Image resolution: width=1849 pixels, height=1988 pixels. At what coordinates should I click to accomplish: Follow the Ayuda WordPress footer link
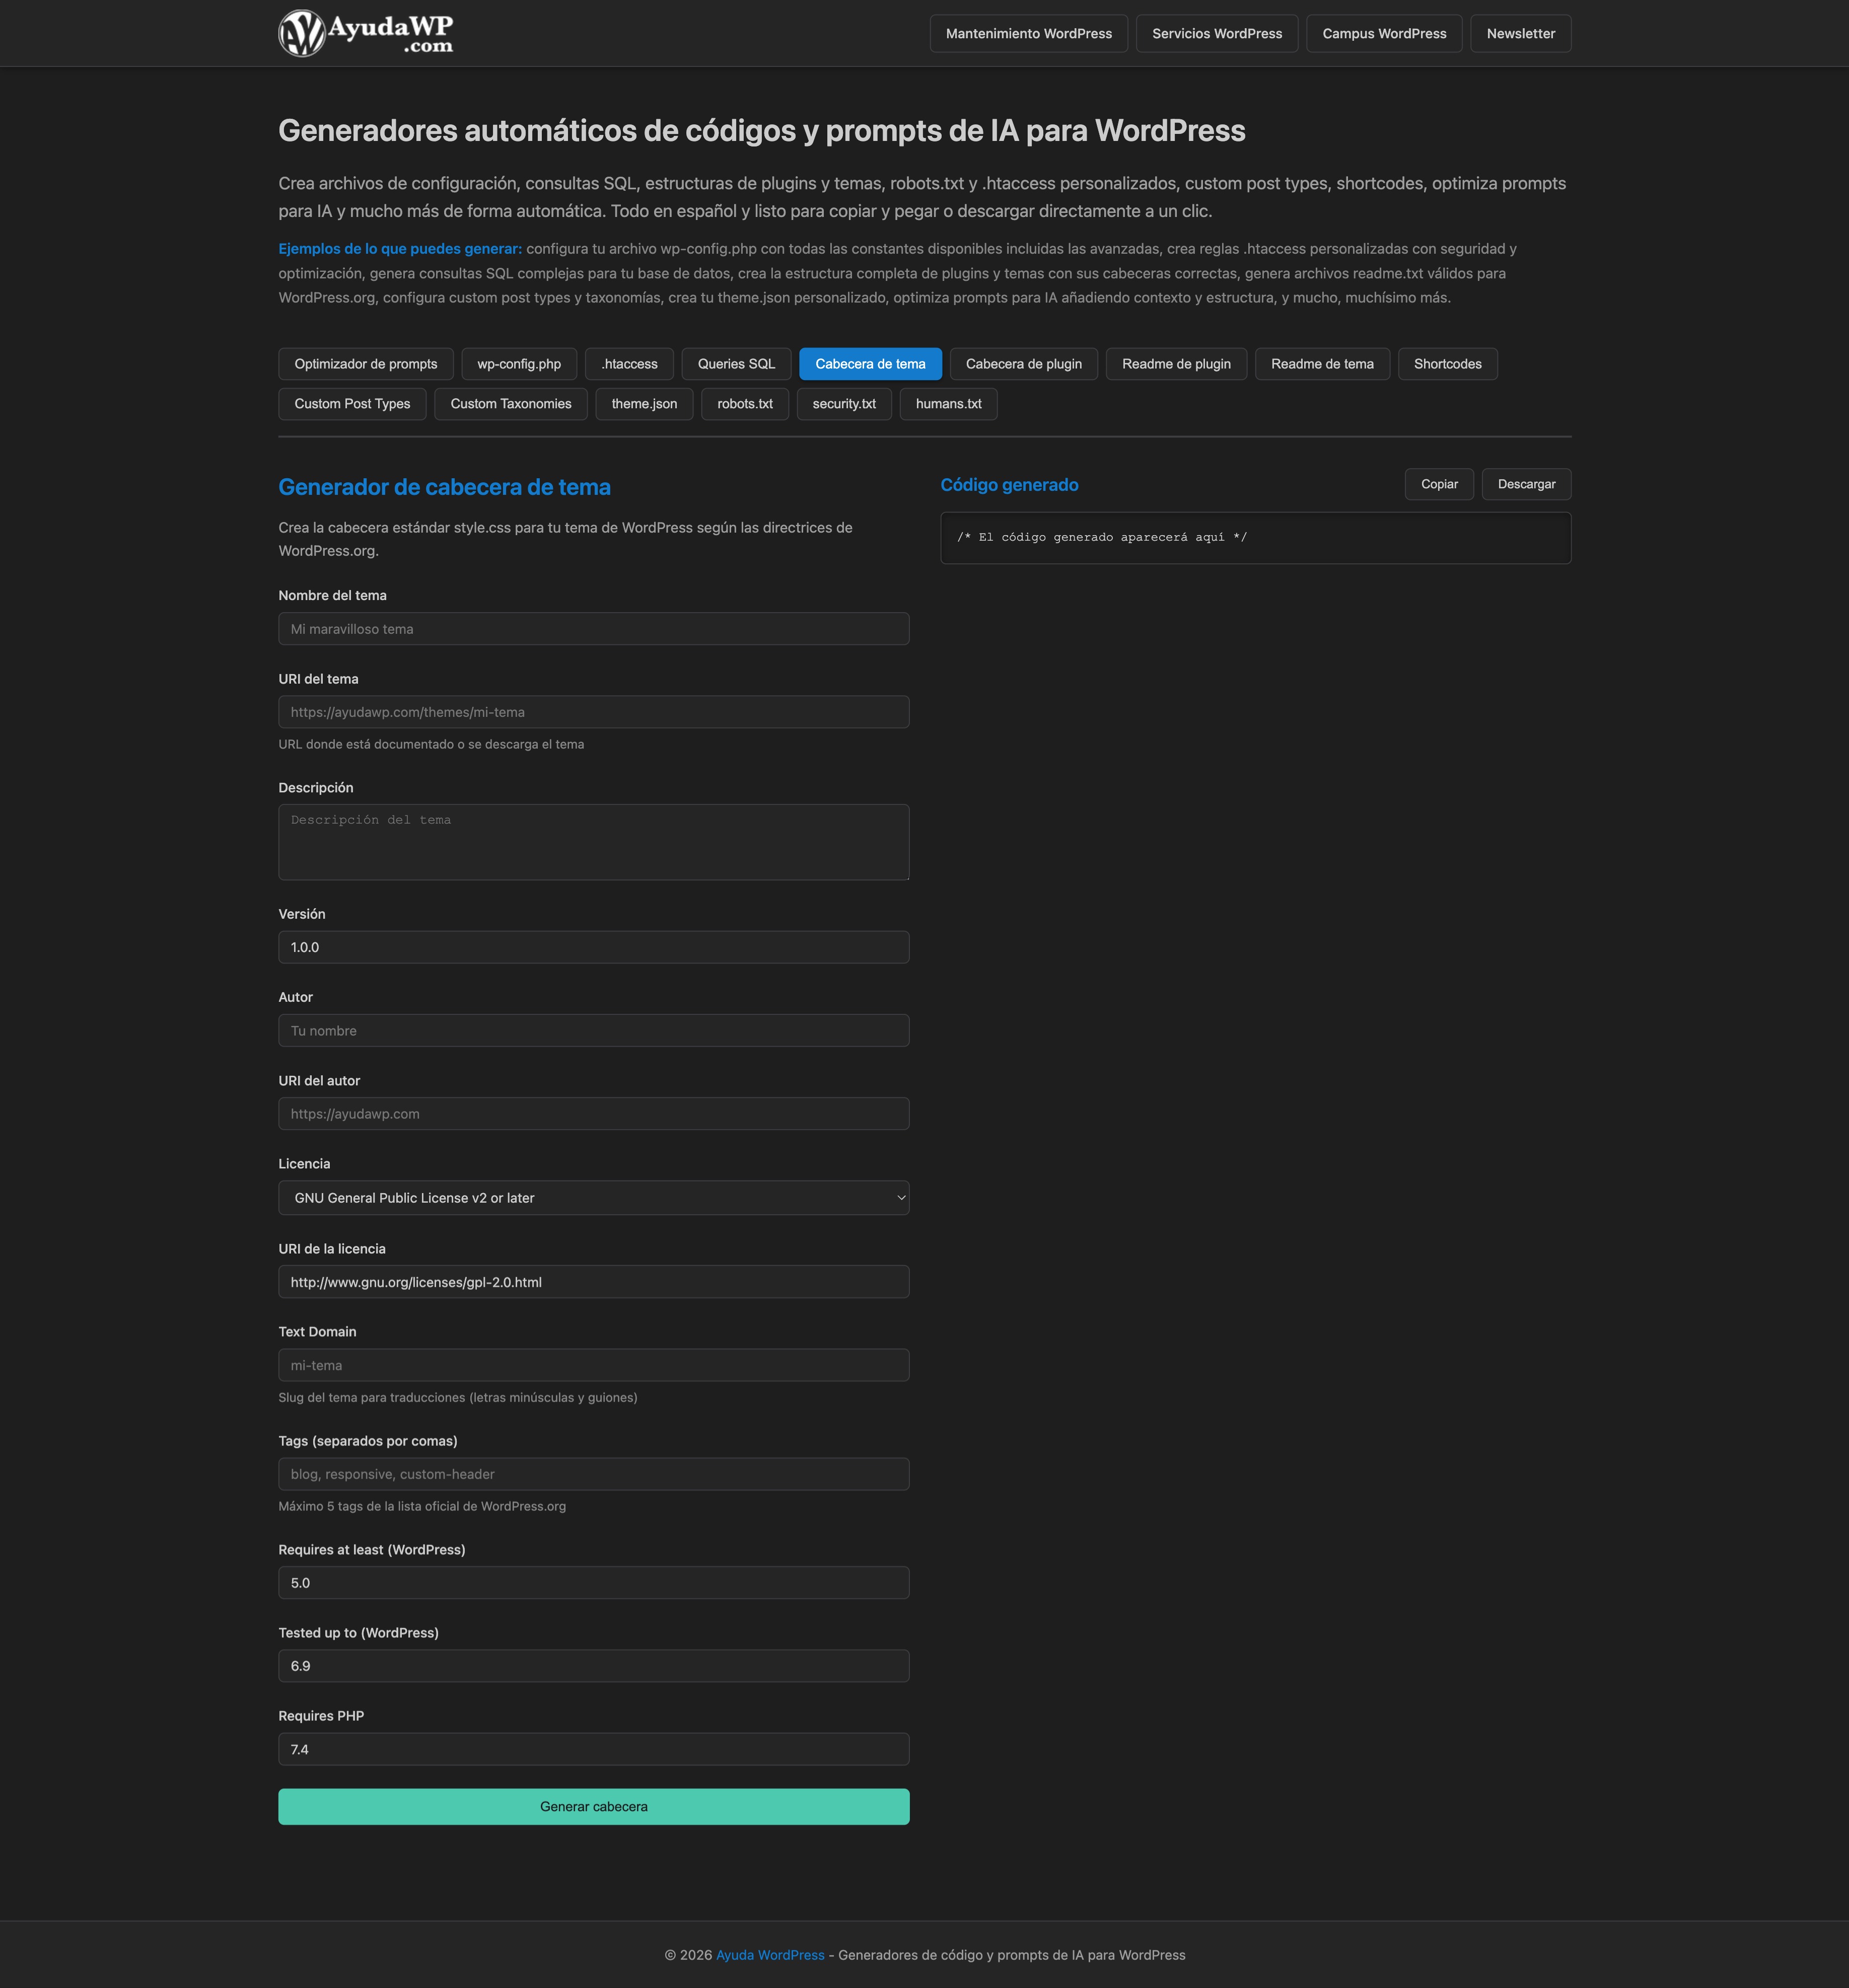pyautogui.click(x=769, y=1954)
